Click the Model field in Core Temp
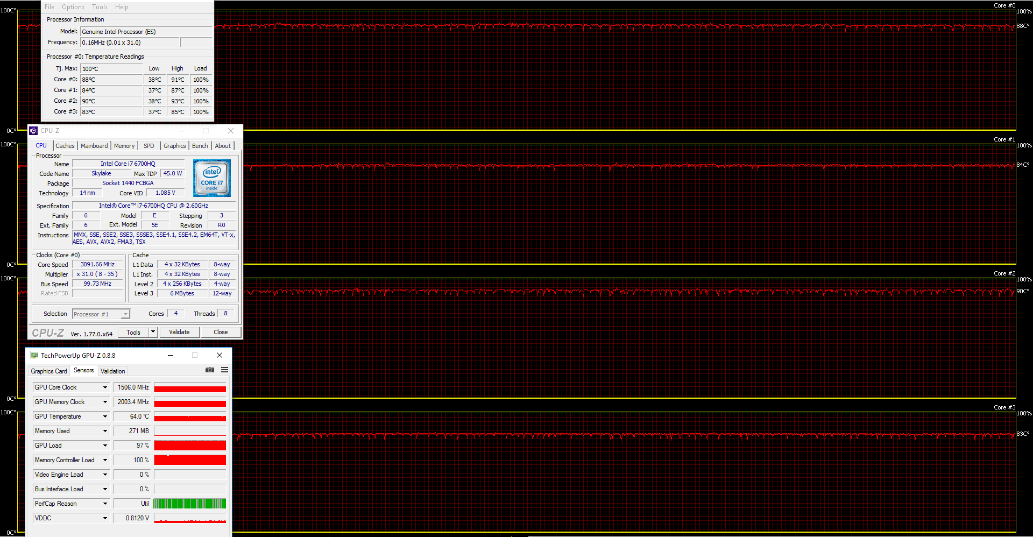1033x537 pixels. click(x=146, y=32)
